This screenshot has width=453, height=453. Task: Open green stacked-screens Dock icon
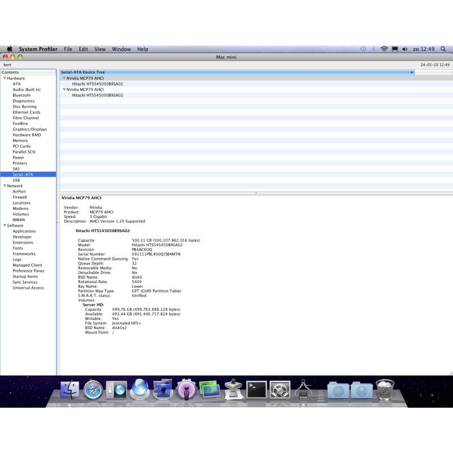pyautogui.click(x=210, y=390)
